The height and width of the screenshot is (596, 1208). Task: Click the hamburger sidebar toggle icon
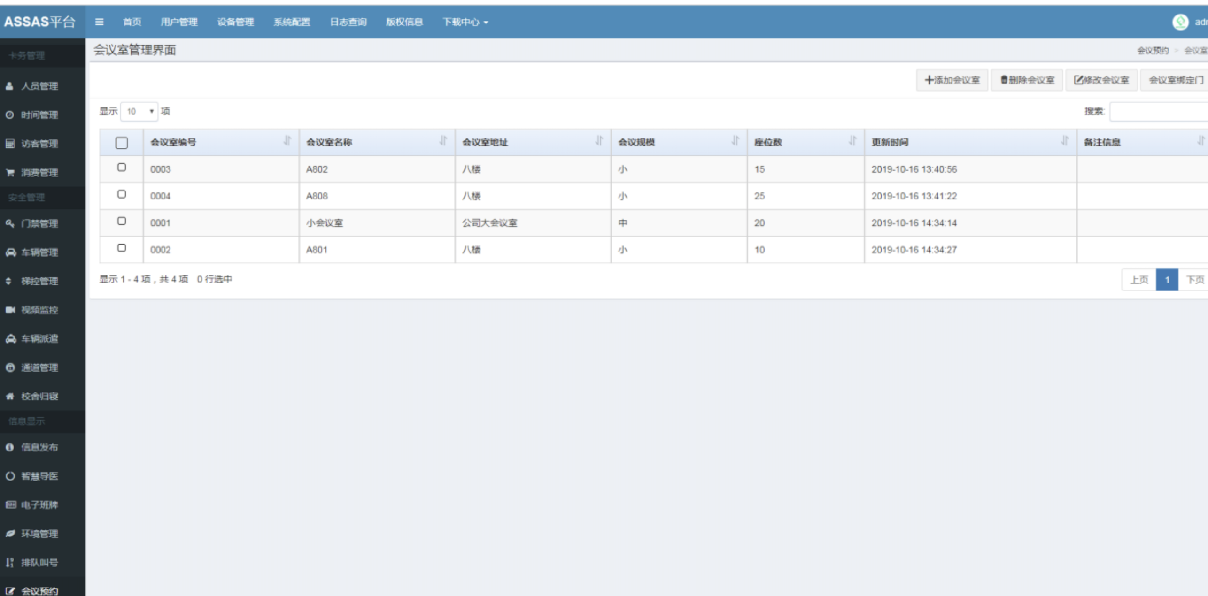99,22
